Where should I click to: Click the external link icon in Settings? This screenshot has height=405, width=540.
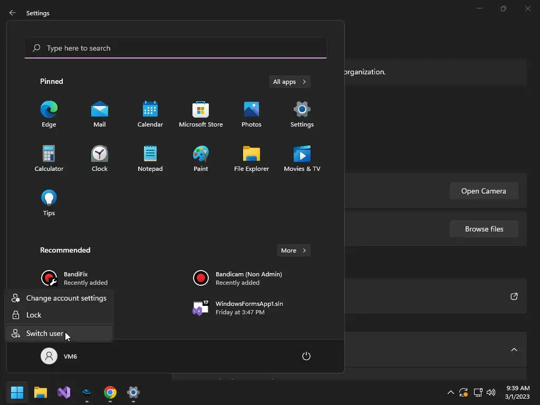tap(514, 296)
